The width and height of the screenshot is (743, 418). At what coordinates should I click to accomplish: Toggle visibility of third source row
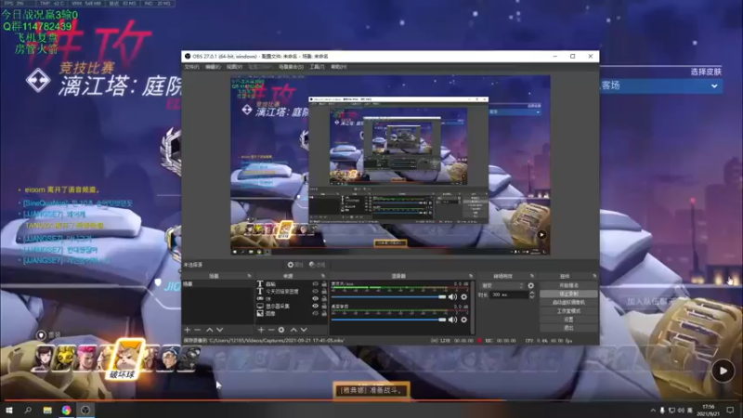tap(315, 298)
